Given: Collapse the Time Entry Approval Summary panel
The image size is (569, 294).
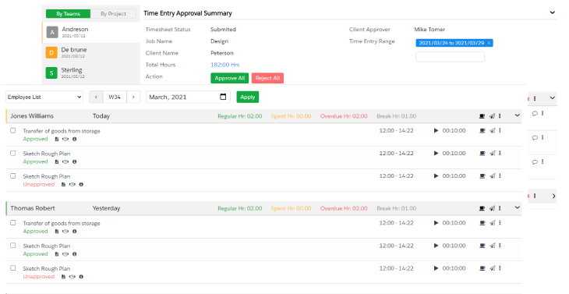Looking at the screenshot, I should click(553, 12).
